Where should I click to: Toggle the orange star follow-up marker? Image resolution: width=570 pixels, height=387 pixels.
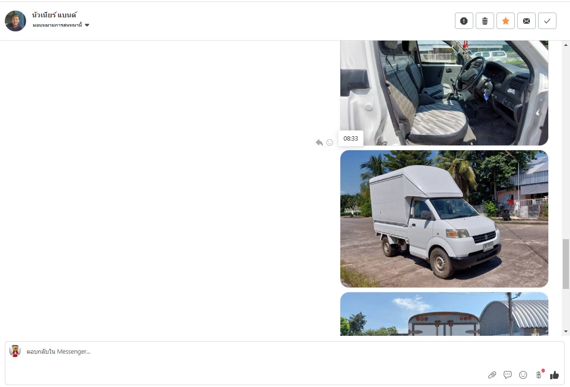[x=505, y=21]
